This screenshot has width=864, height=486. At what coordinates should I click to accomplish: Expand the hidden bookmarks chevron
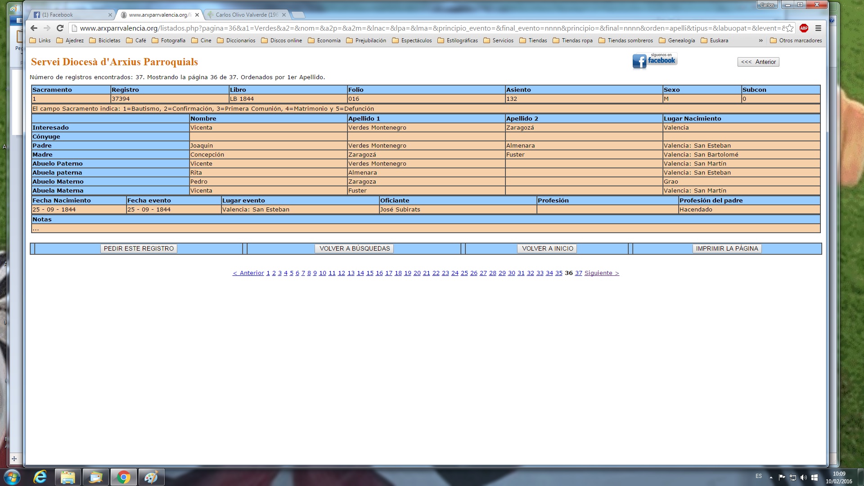pyautogui.click(x=760, y=40)
